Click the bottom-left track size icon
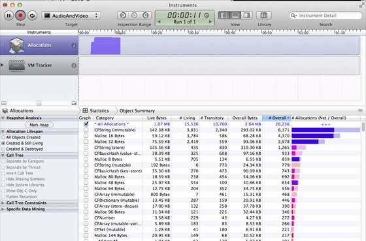This screenshot has height=241, width=366. 4,103
